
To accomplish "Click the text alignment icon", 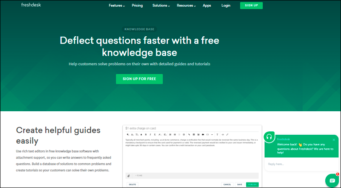I will pyautogui.click(x=165, y=134).
